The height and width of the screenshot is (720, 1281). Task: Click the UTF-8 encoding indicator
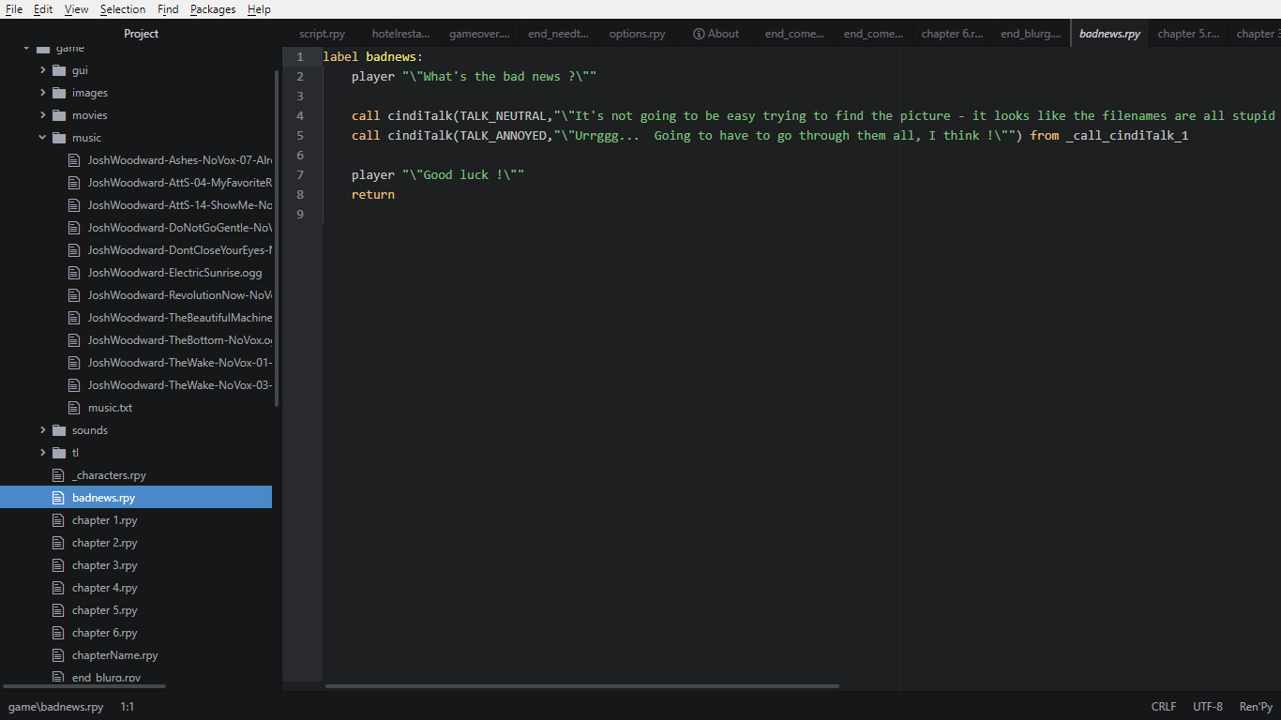(x=1207, y=706)
